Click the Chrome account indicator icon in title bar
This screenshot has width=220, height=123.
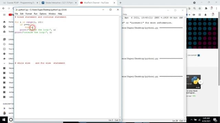point(194,3)
